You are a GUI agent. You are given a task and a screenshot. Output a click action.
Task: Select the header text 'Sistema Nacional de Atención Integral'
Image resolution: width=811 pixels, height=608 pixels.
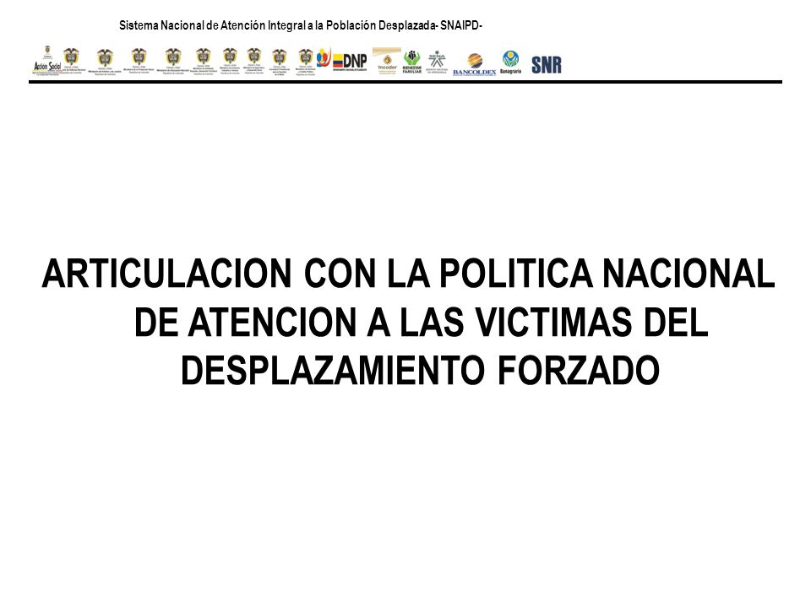[x=213, y=25]
